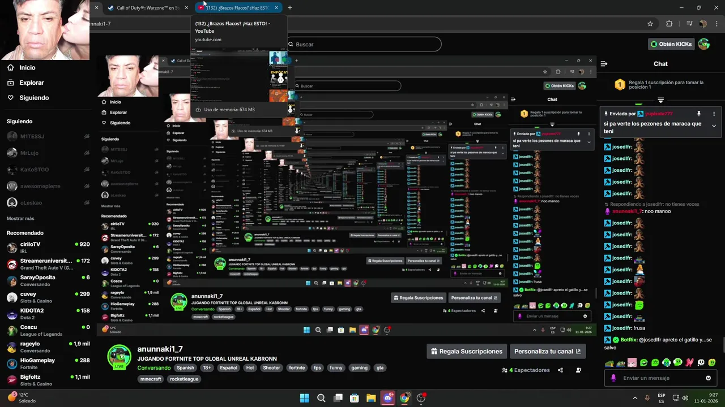
Task: Close the YouTube Brazos Flacos tab
Action: (x=276, y=8)
